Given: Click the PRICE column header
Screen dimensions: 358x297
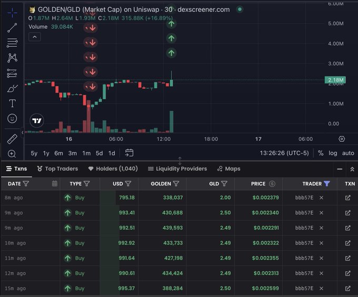Looking at the screenshot, I should click(x=258, y=183).
